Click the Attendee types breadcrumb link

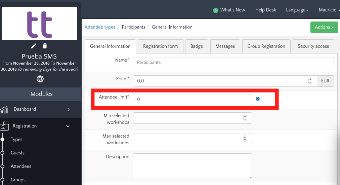pos(100,27)
